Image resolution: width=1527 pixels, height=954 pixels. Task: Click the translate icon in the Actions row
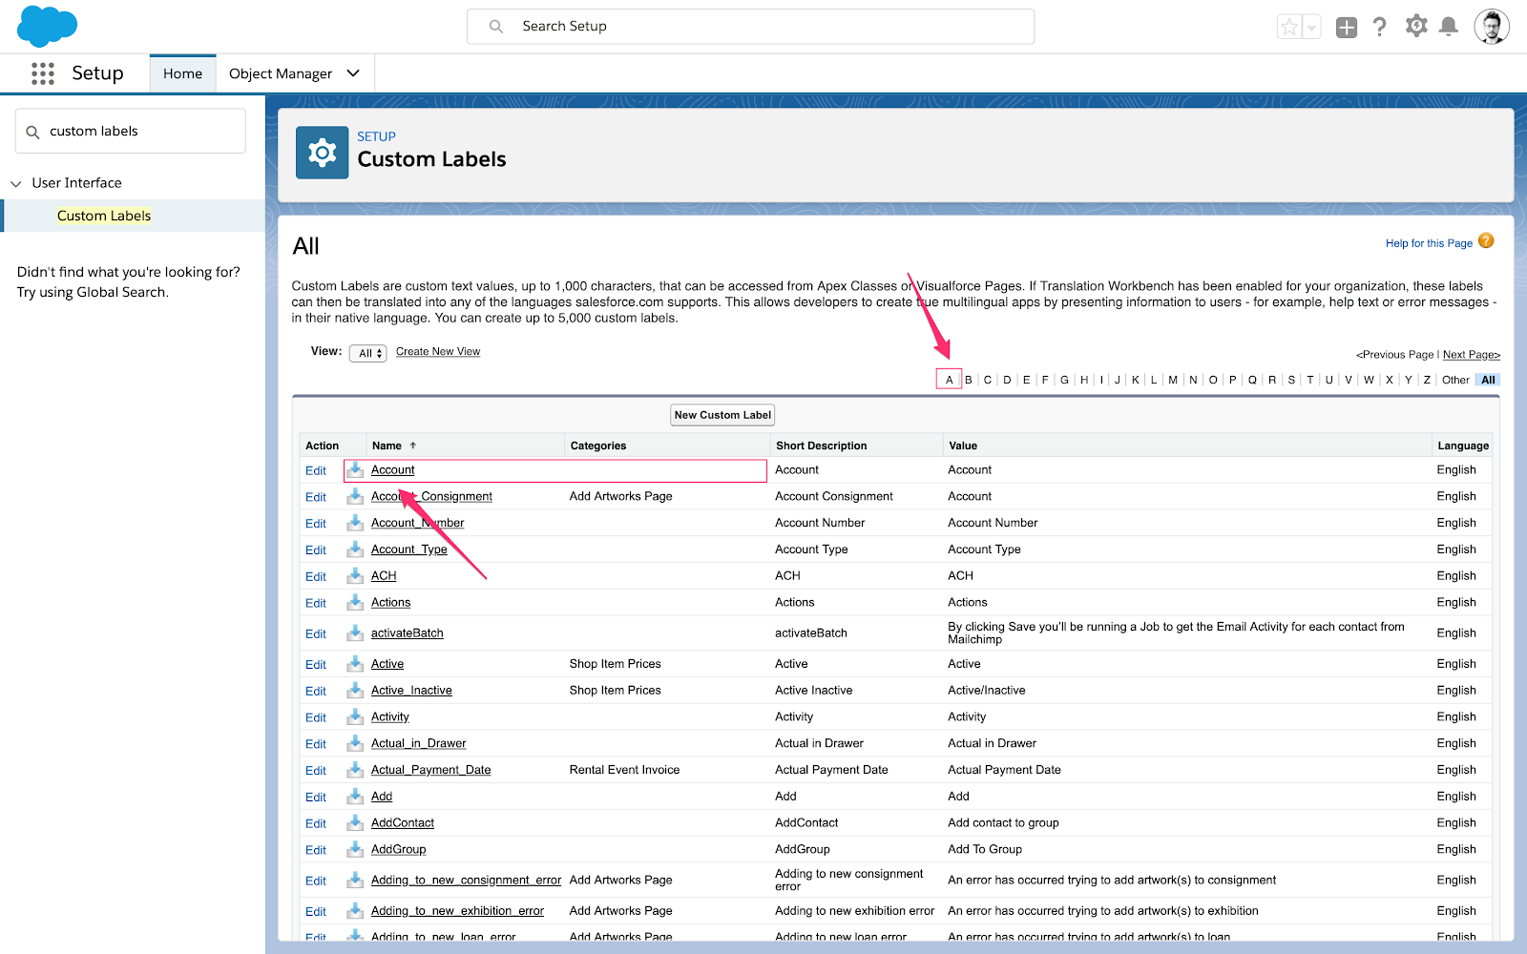tap(355, 602)
